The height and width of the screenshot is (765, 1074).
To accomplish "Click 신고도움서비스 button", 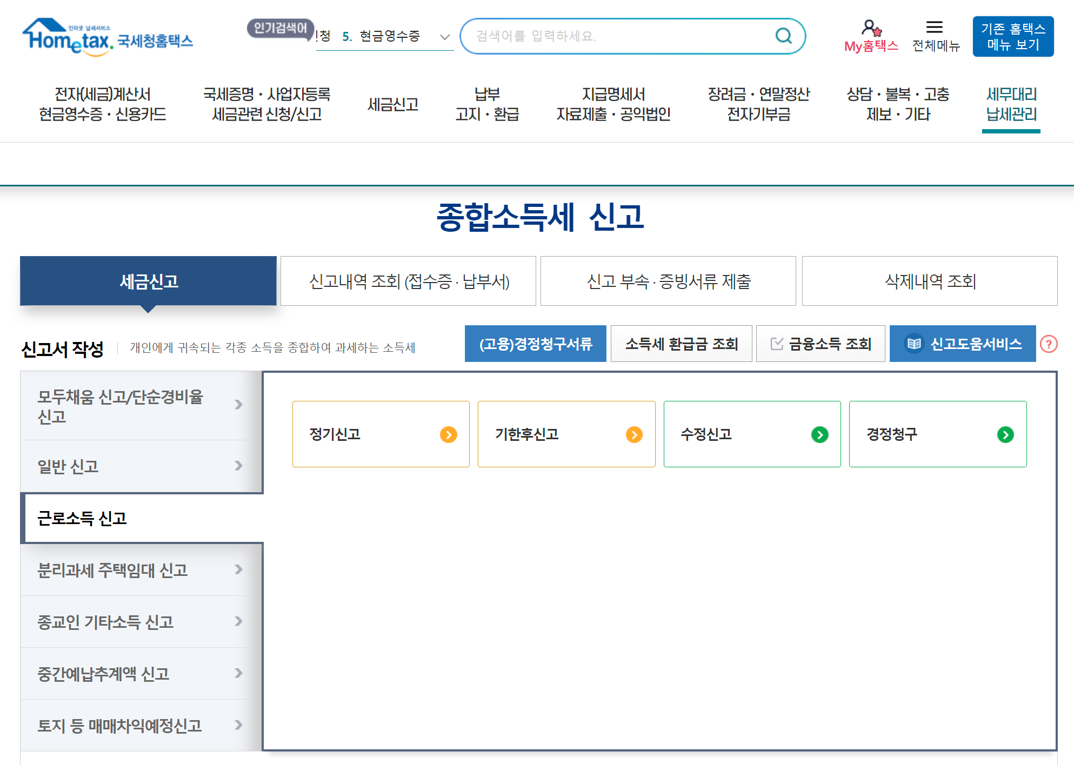I will (x=963, y=344).
